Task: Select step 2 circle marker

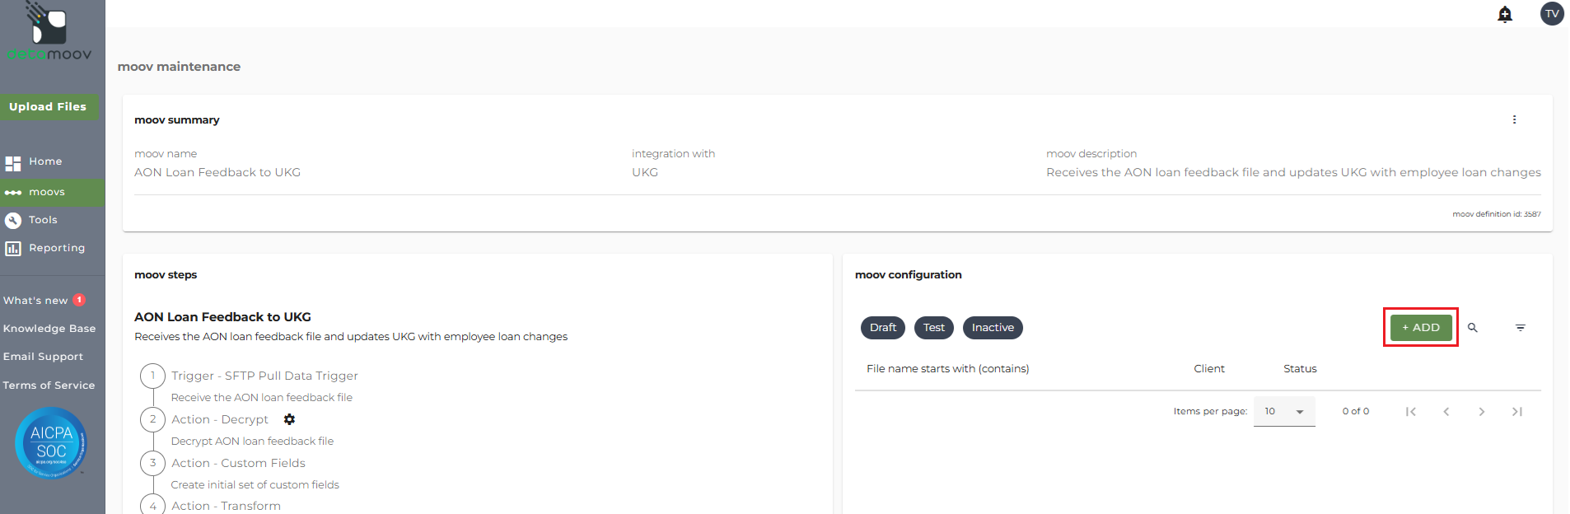Action: (x=152, y=419)
